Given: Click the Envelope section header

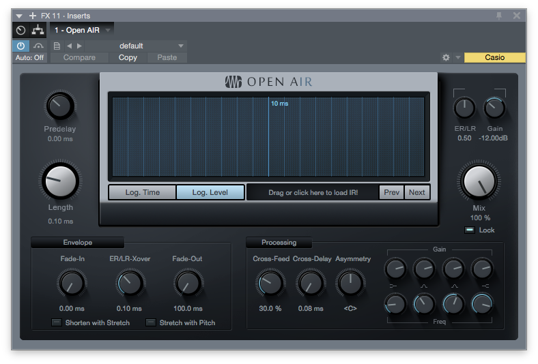Looking at the screenshot, I should coord(78,243).
